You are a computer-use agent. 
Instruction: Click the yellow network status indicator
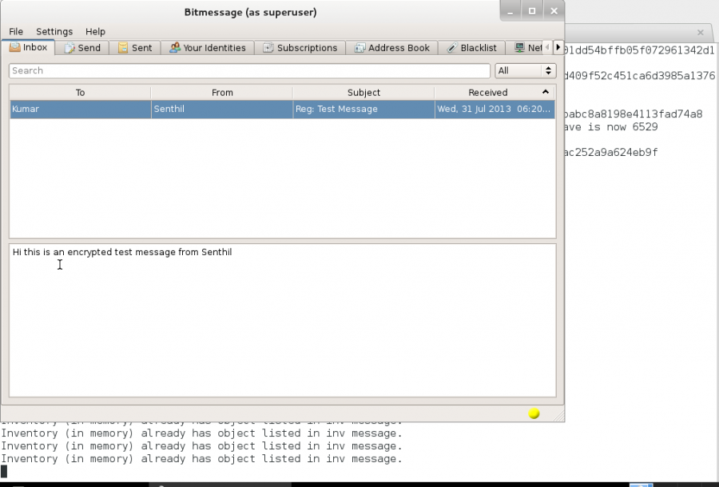click(534, 413)
